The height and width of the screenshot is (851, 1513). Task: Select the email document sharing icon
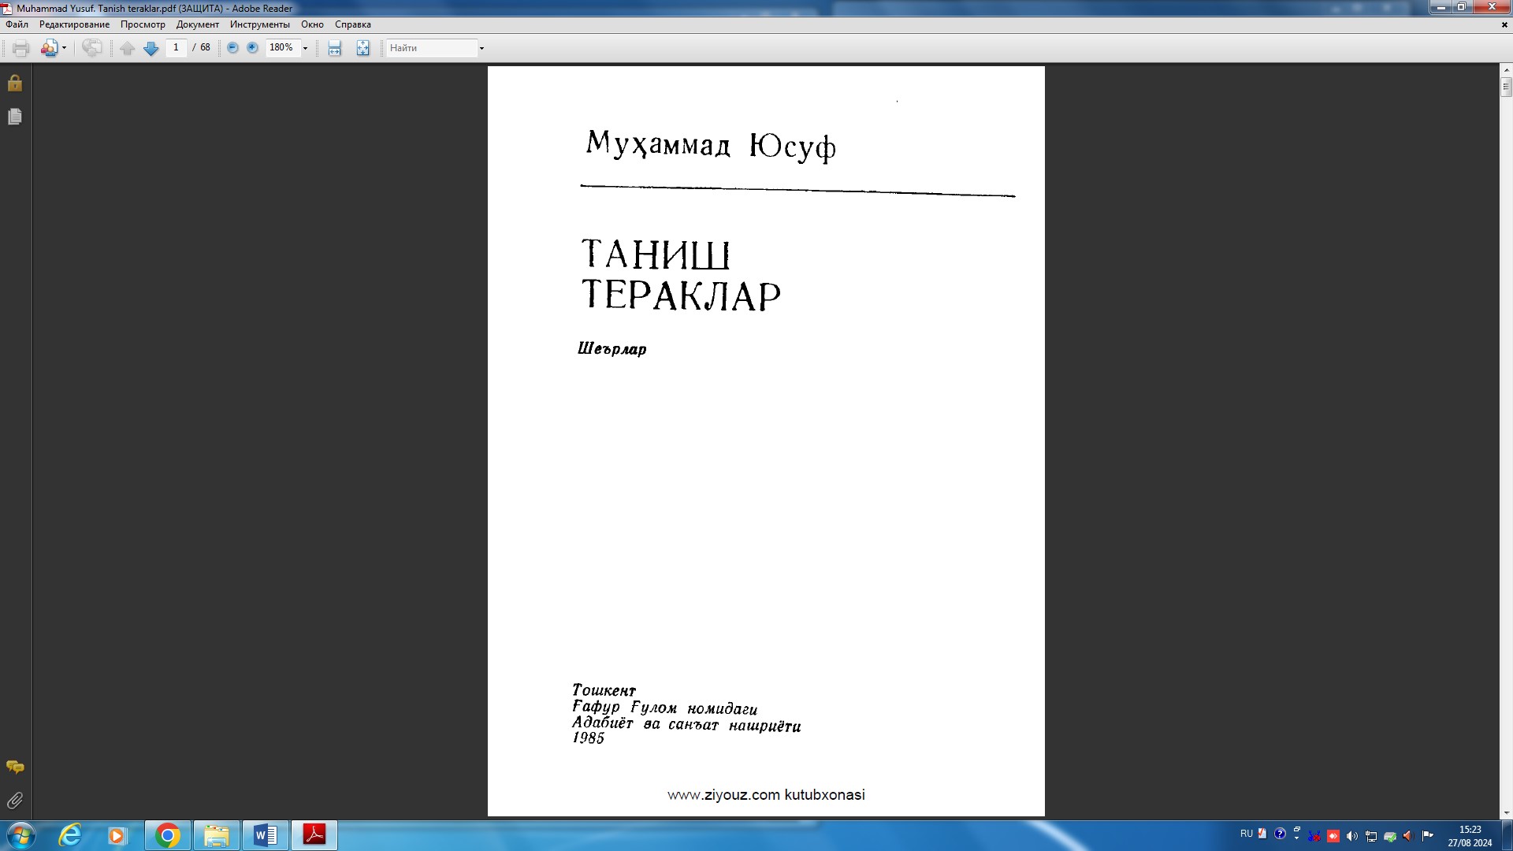coord(49,48)
